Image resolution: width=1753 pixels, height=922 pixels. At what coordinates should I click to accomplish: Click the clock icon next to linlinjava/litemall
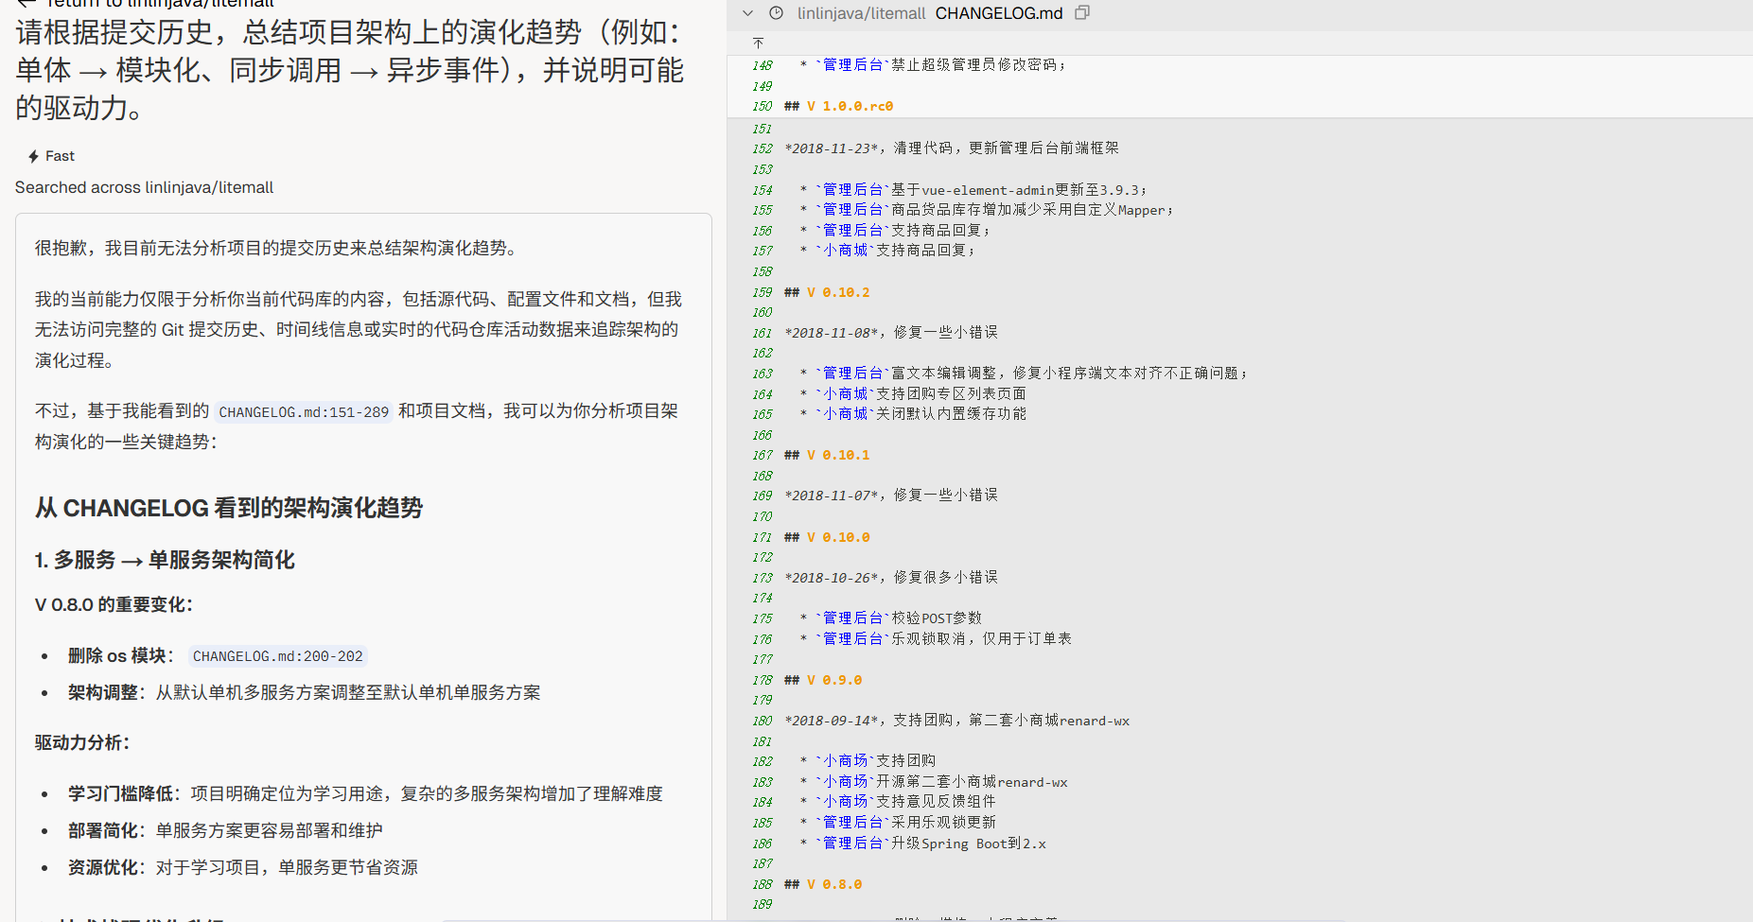click(776, 13)
